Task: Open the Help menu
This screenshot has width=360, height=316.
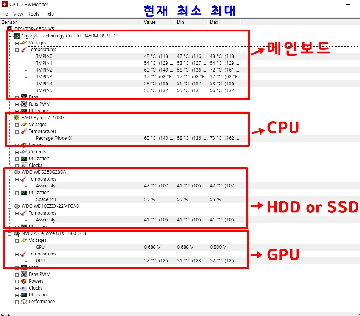Action: 49,14
